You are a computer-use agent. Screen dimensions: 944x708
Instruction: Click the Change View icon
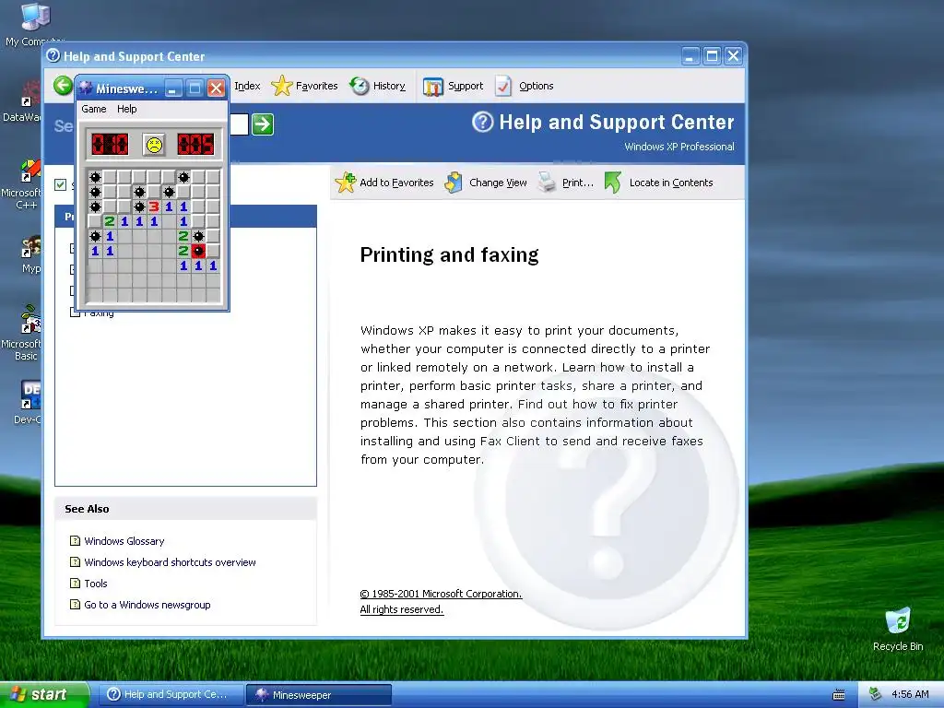tap(454, 183)
